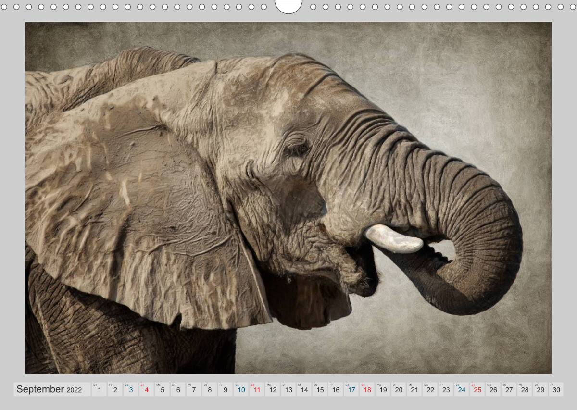Select date cell number 7
The width and height of the screenshot is (577, 410).
(x=193, y=389)
